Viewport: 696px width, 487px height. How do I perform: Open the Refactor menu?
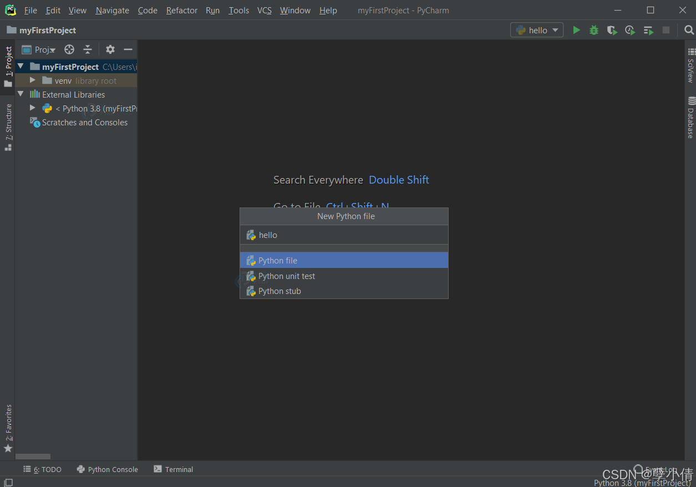coord(182,11)
